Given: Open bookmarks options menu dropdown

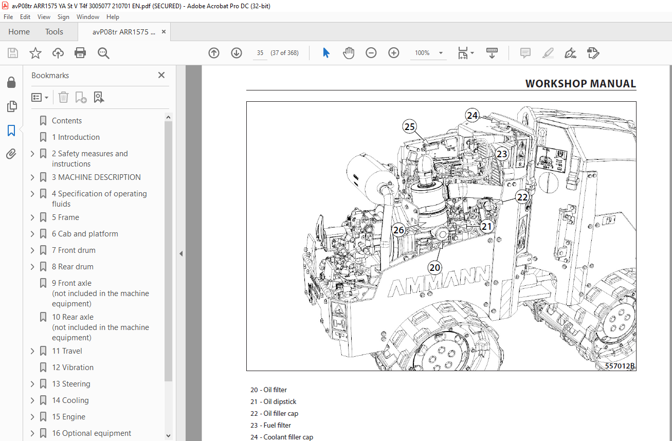Looking at the screenshot, I should [40, 97].
